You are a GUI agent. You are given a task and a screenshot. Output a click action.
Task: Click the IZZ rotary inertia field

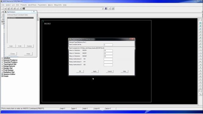108,65
